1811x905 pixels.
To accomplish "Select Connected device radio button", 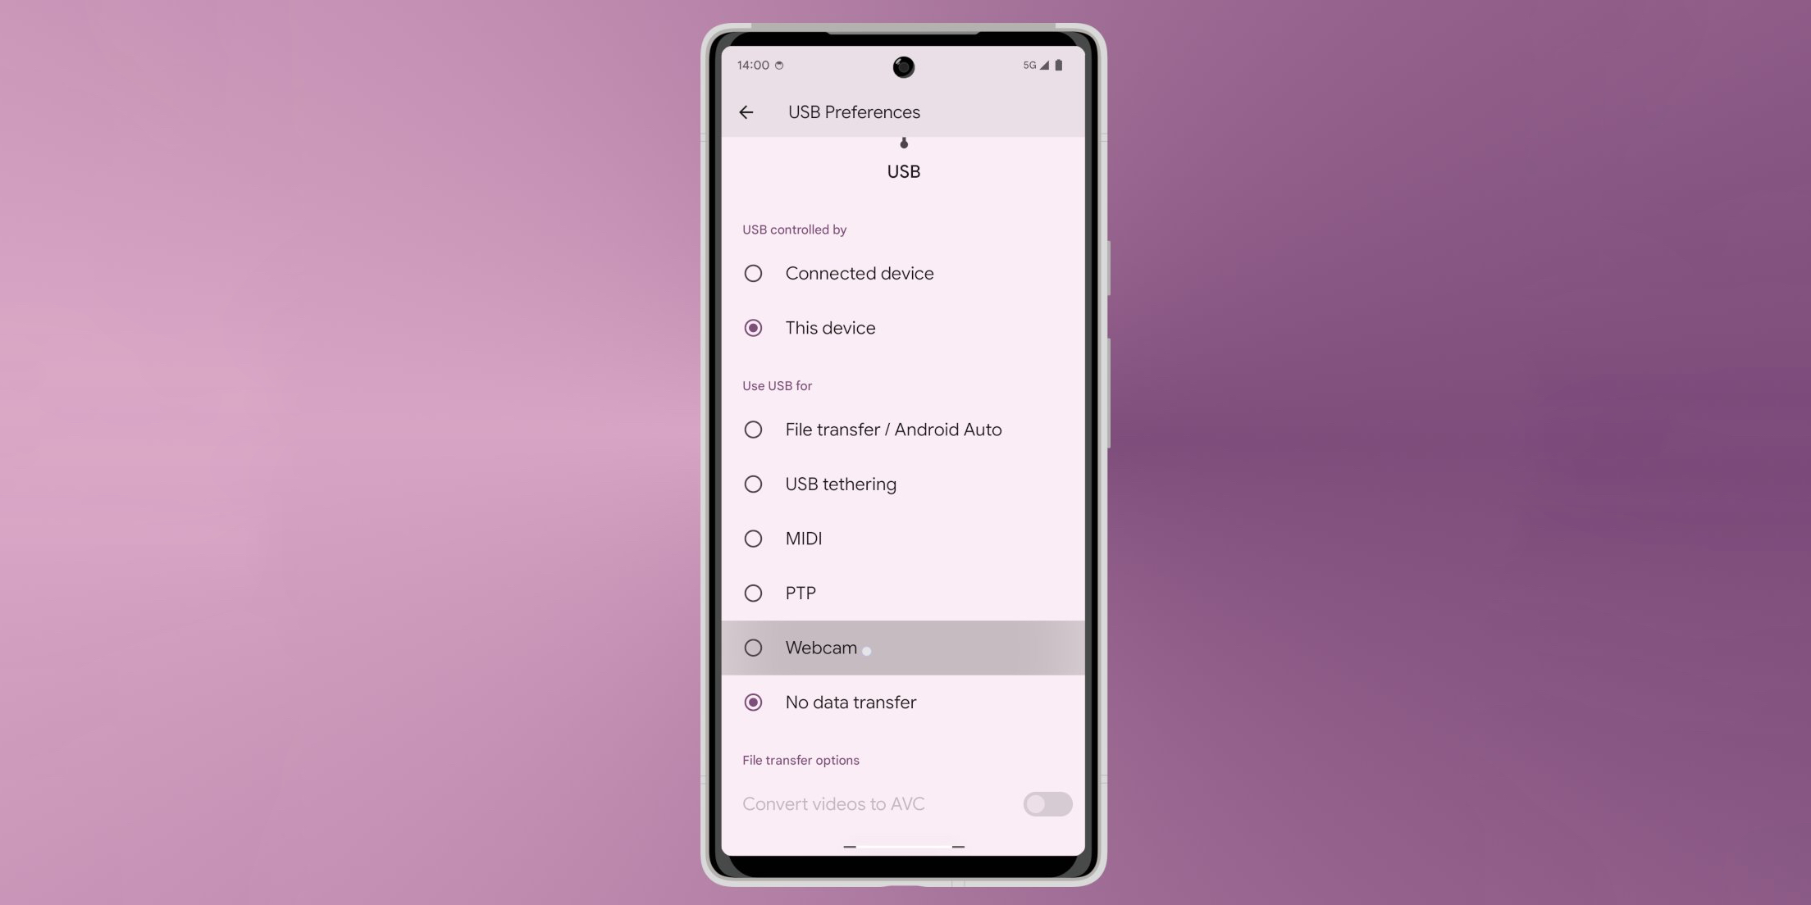I will [752, 272].
